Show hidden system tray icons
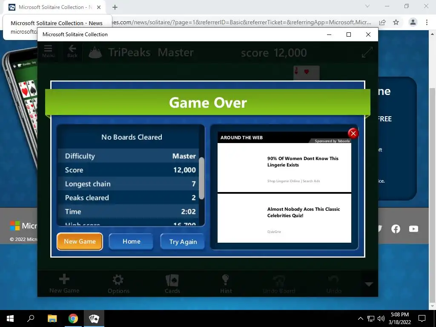The image size is (436, 327). (360, 318)
